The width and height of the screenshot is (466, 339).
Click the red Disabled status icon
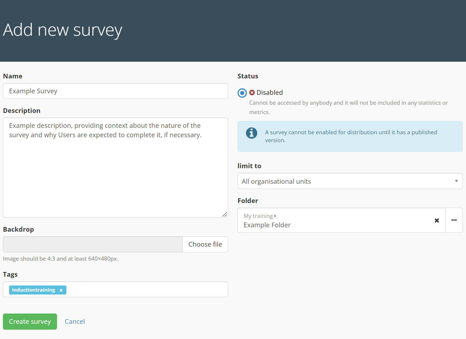252,93
